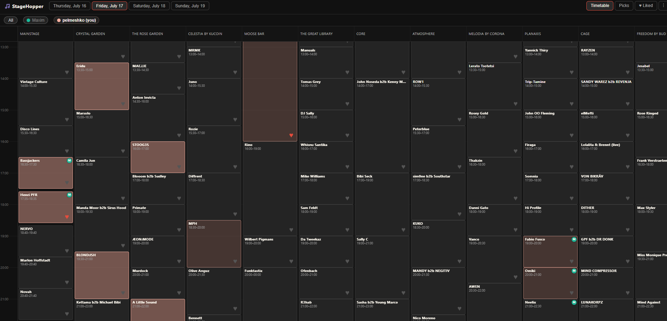The width and height of the screenshot is (667, 321).
Task: Select the All filter chip
Action: coord(11,20)
